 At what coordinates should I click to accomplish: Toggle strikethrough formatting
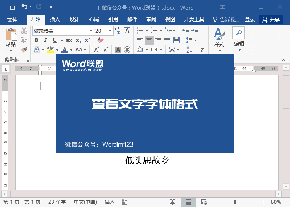pos(69,40)
